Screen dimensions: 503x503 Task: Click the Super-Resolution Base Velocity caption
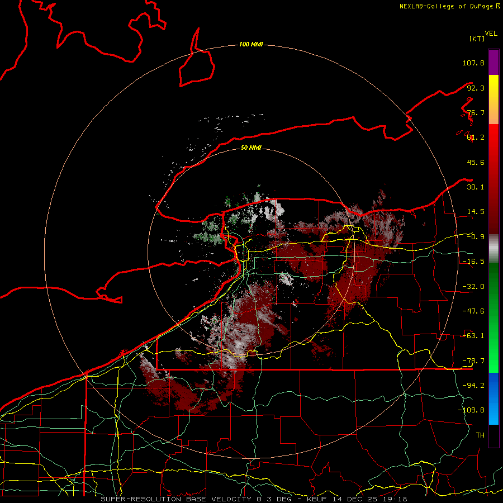tap(254, 499)
